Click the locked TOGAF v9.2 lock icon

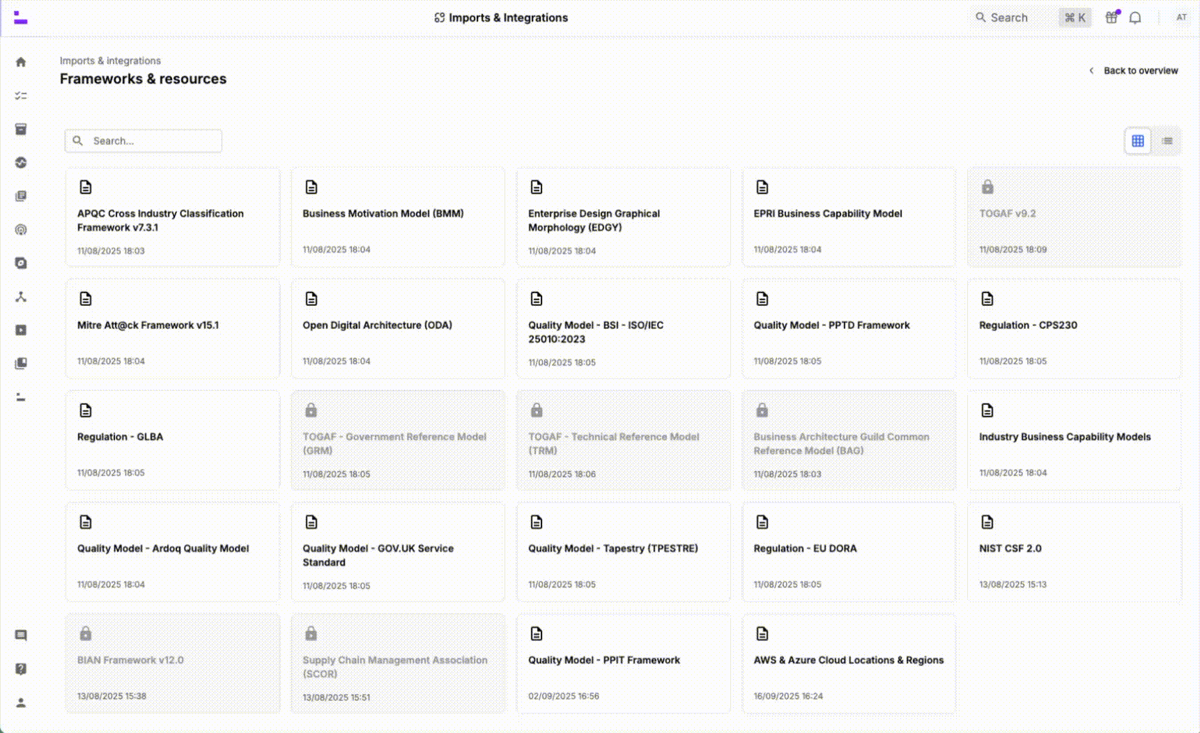pos(987,187)
